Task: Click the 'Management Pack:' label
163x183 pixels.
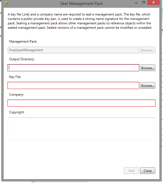Action: pyautogui.click(x=23, y=41)
